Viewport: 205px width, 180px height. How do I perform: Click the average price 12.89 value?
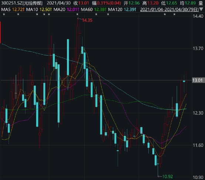click(x=190, y=3)
